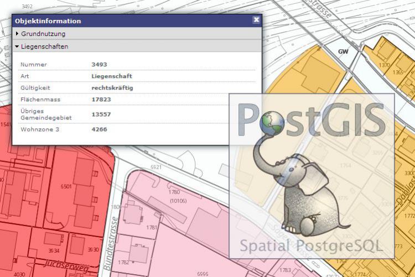Click the Art field label
This screenshot has height=277, width=415.
click(x=24, y=76)
